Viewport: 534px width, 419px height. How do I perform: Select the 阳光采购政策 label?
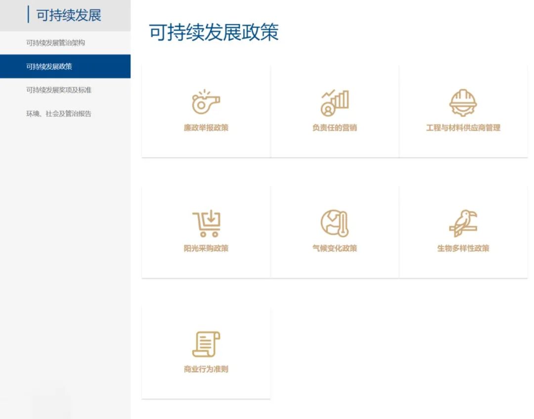click(206, 248)
